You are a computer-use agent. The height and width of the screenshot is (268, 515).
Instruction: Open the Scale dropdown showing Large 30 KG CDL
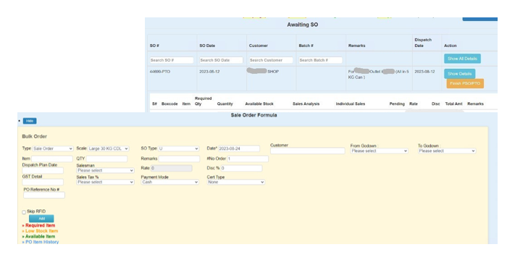coord(108,148)
